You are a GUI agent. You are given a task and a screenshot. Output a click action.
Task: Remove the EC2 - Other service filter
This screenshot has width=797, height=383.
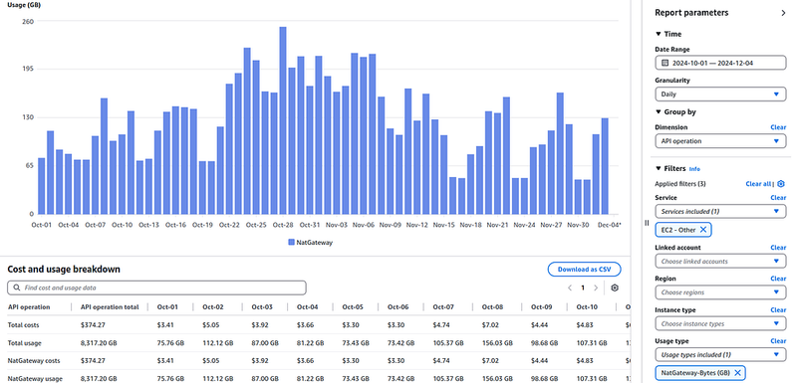[703, 230]
